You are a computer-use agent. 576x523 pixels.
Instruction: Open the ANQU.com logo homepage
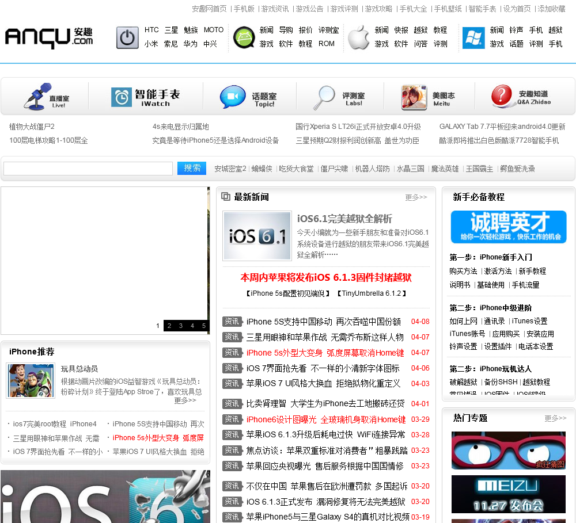point(49,37)
